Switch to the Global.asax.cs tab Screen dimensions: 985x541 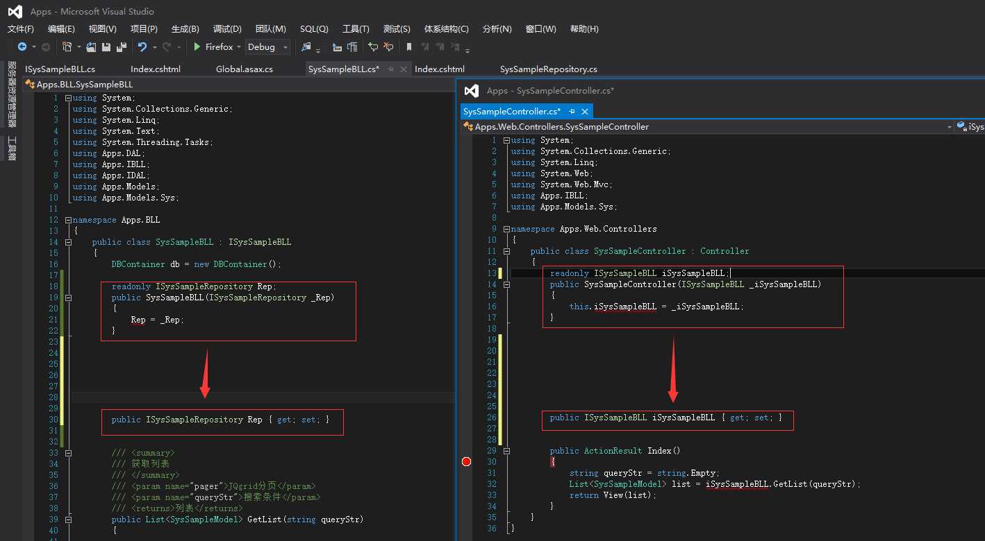pos(245,69)
